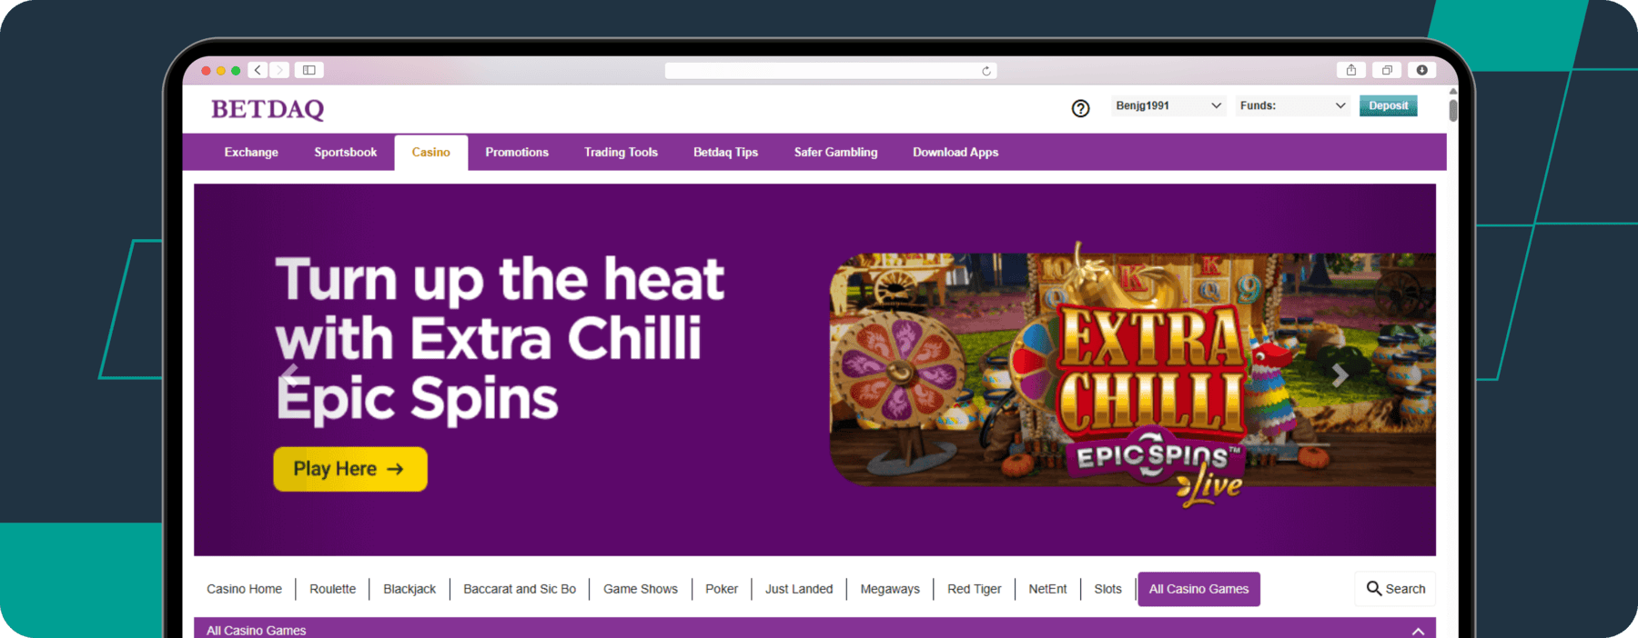Click the Play Here button
The image size is (1638, 638).
pyautogui.click(x=350, y=469)
